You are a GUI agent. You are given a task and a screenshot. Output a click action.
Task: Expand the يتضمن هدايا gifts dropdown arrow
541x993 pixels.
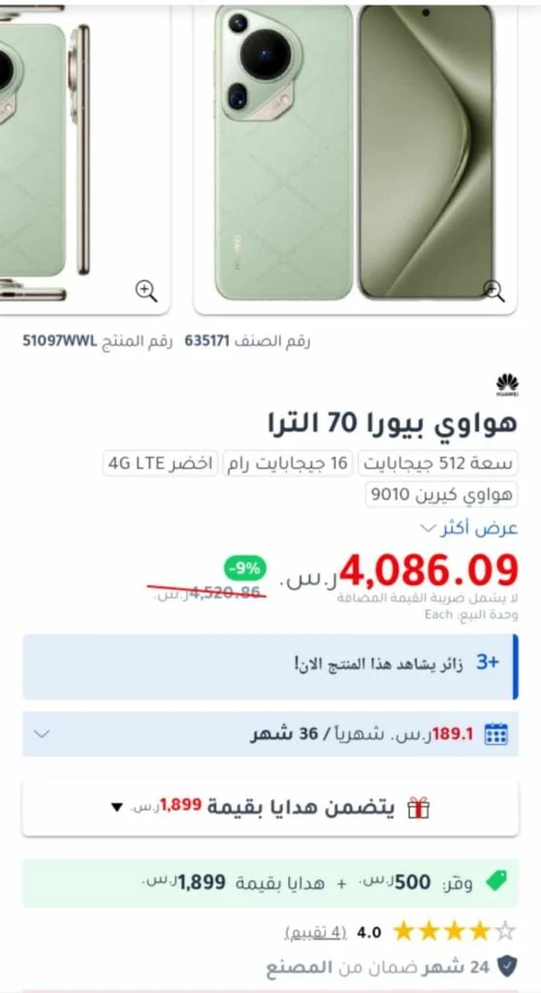(x=116, y=808)
